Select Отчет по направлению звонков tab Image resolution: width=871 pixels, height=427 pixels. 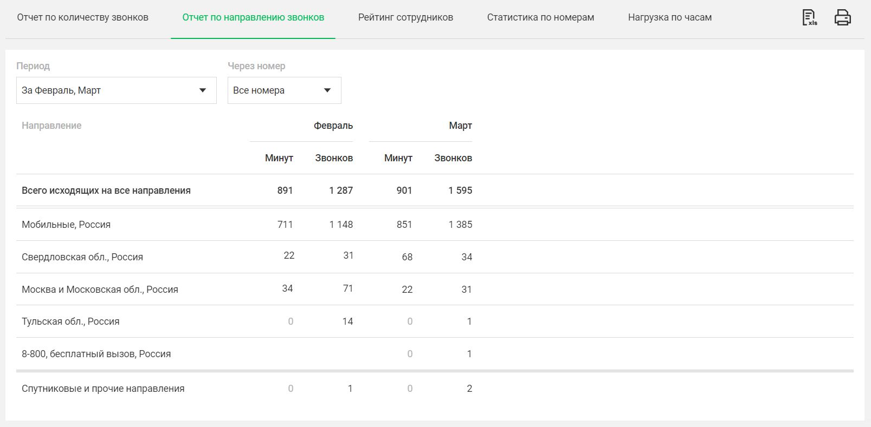253,17
